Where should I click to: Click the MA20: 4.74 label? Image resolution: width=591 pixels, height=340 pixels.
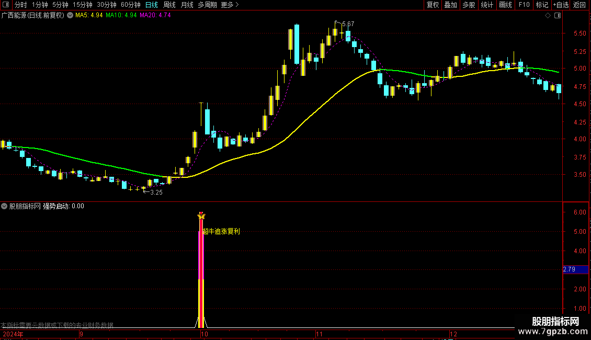[x=155, y=16]
